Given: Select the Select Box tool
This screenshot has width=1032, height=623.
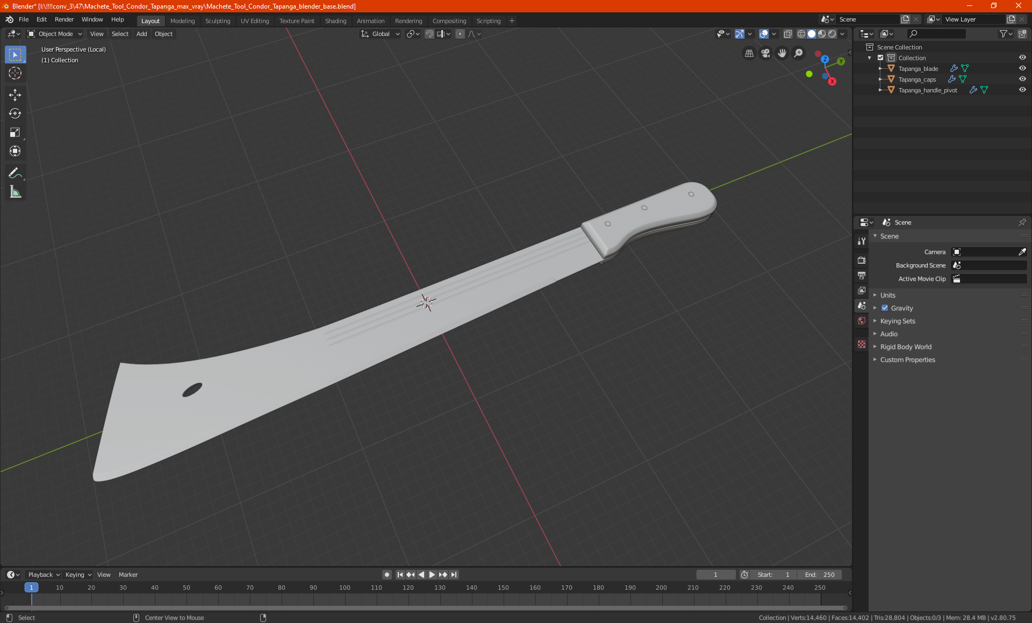Looking at the screenshot, I should (x=15, y=55).
